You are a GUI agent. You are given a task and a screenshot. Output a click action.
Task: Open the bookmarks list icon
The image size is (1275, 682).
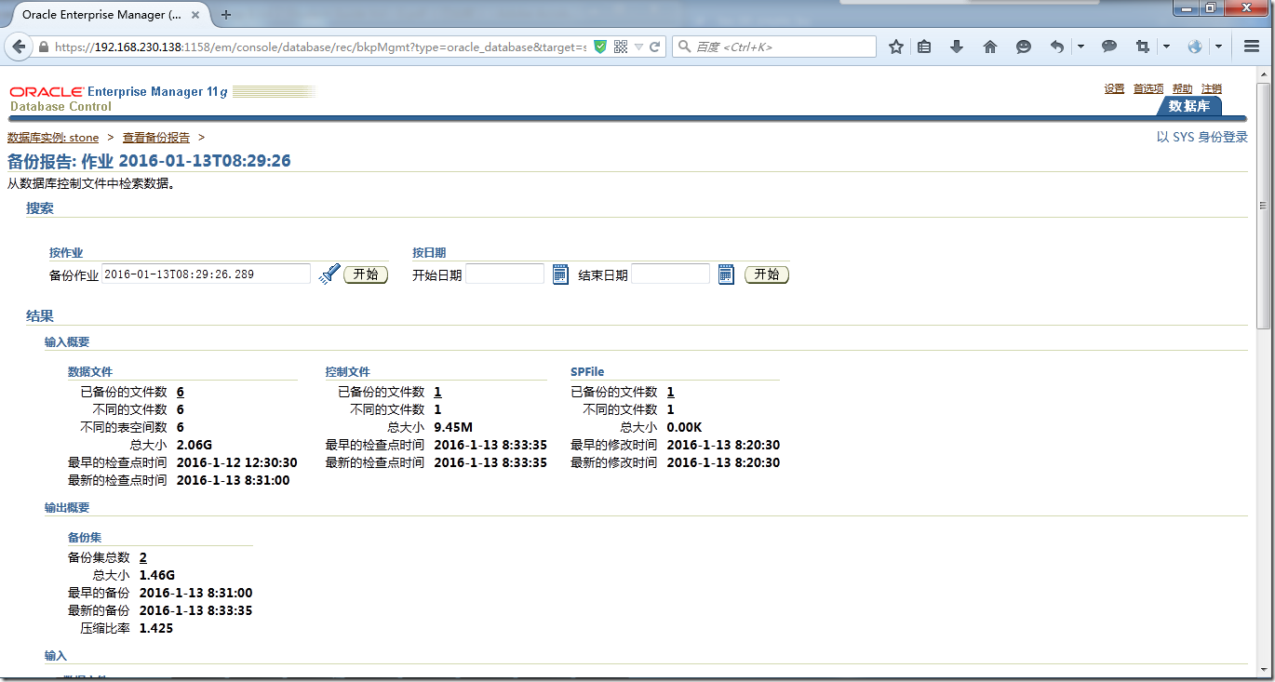(924, 47)
